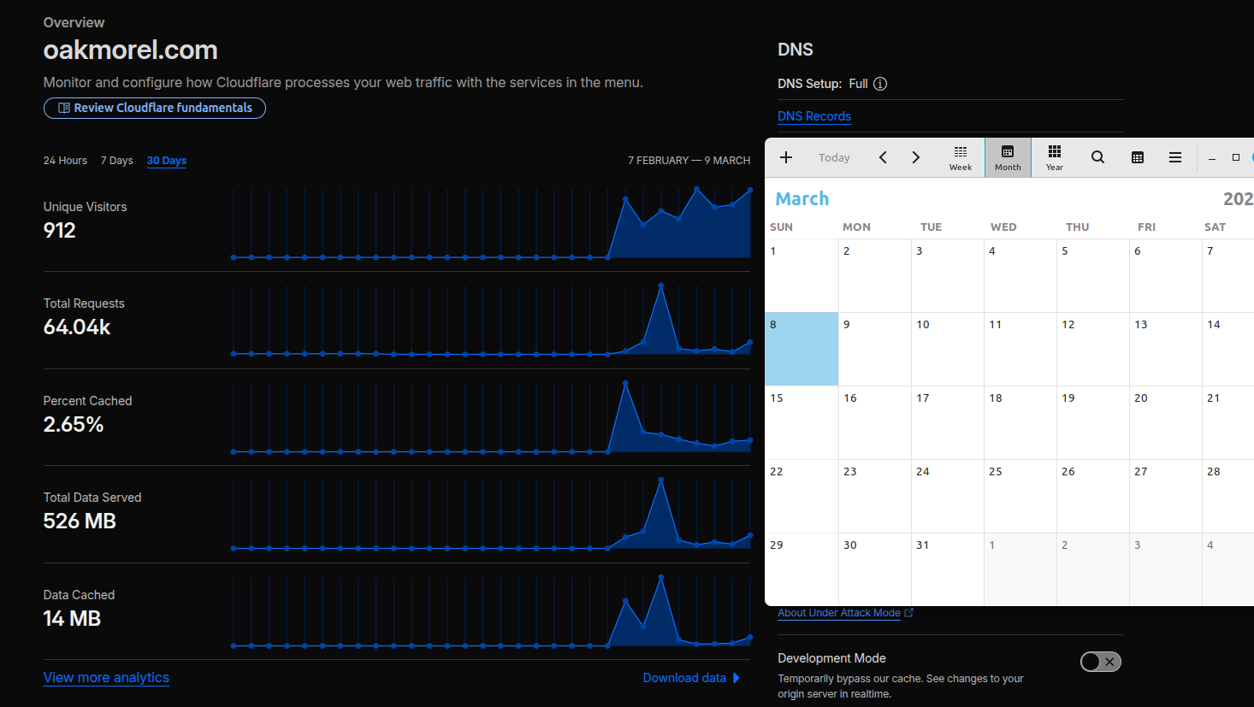Click the external link icon beside About Under Attack Mode
This screenshot has width=1254, height=707.
click(909, 613)
